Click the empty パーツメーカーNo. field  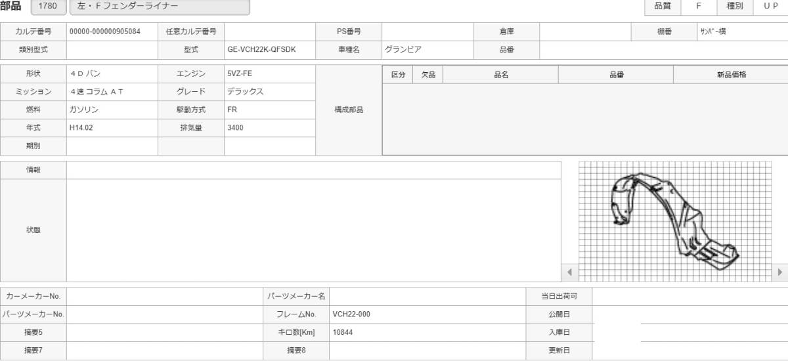pos(165,314)
